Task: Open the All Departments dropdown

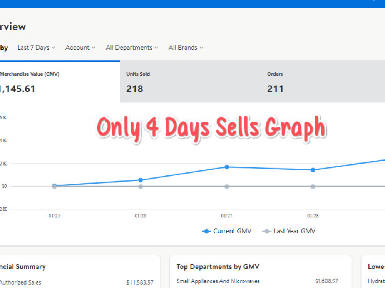Action: pyautogui.click(x=132, y=48)
